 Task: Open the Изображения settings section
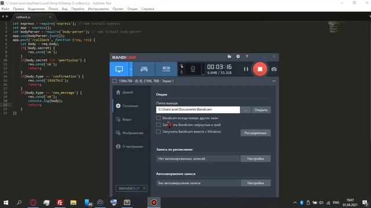point(130,133)
